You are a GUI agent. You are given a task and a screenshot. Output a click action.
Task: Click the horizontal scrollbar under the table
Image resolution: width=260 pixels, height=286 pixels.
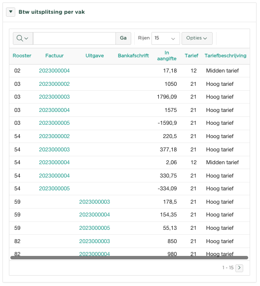pyautogui.click(x=129, y=257)
